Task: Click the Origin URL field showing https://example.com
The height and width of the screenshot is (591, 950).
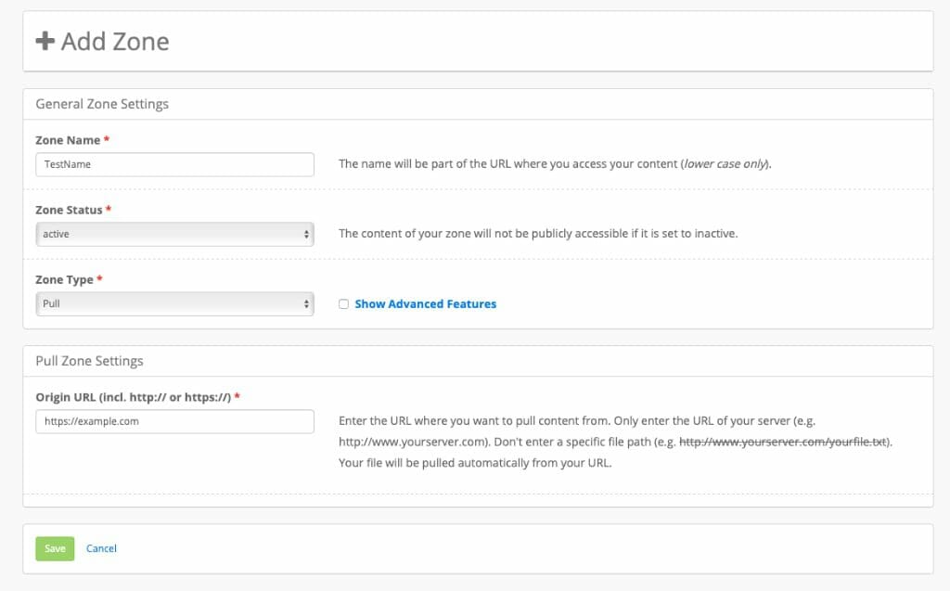Action: point(174,420)
